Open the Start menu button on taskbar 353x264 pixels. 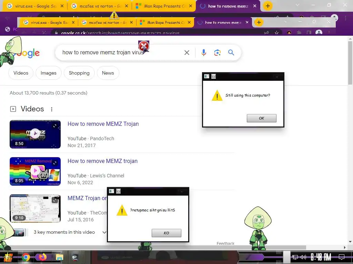point(8,257)
